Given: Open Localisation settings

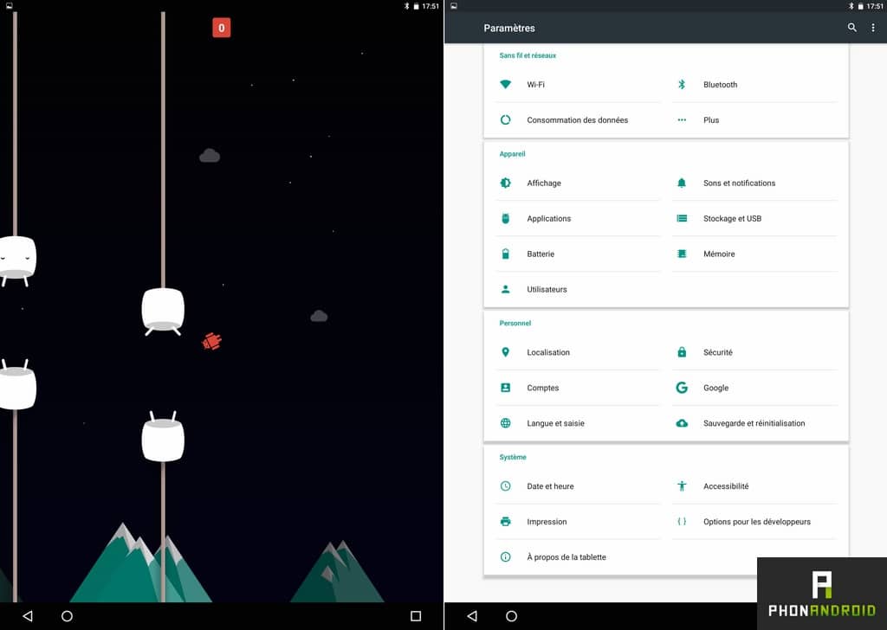Looking at the screenshot, I should [578, 352].
